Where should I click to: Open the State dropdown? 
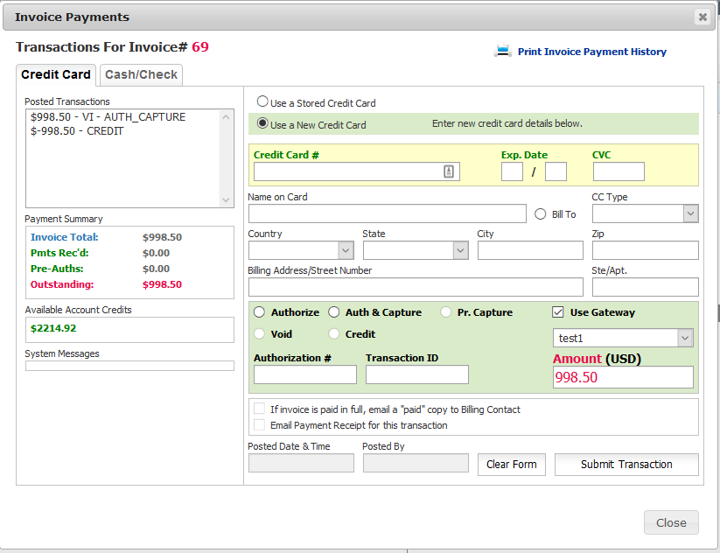(415, 250)
